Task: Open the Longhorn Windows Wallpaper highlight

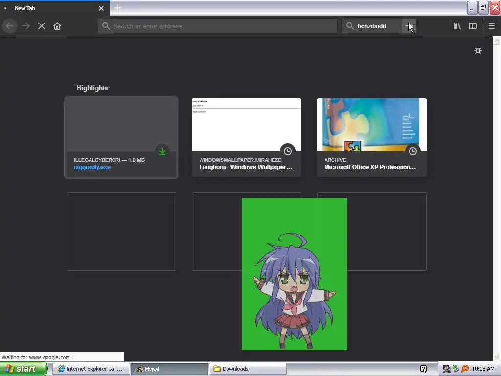Action: [247, 138]
